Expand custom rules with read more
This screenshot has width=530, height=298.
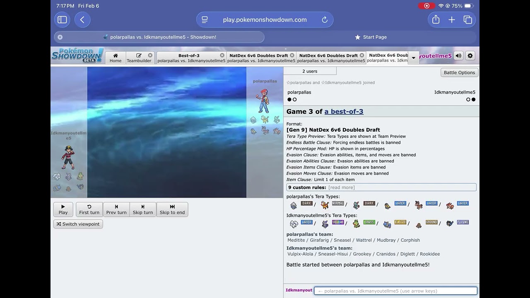click(x=341, y=187)
